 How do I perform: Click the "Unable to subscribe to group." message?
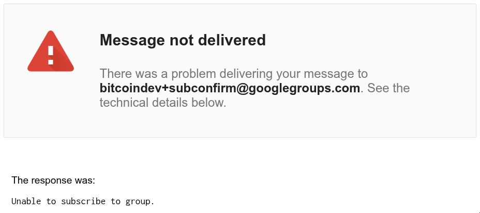tap(83, 202)
